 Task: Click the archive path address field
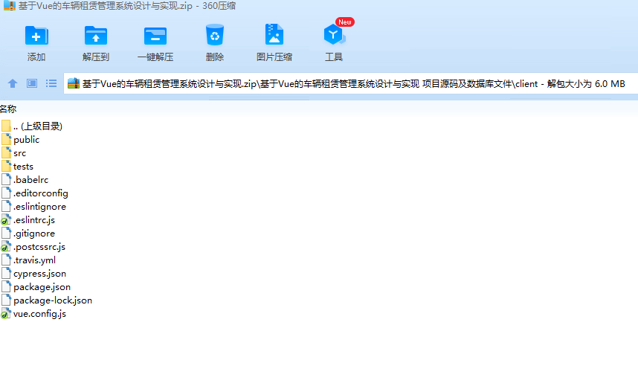coord(351,83)
